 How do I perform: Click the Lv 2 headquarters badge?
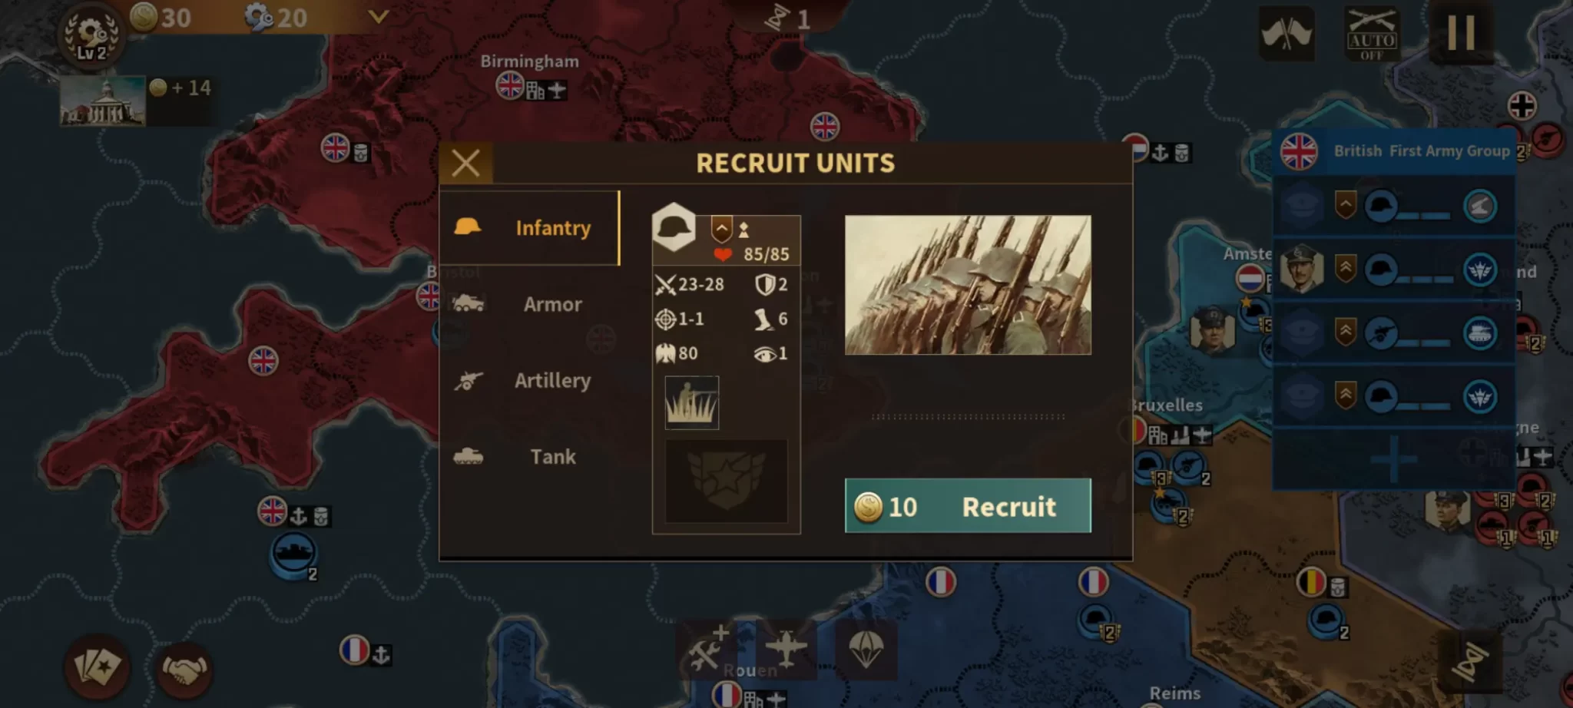click(x=91, y=35)
